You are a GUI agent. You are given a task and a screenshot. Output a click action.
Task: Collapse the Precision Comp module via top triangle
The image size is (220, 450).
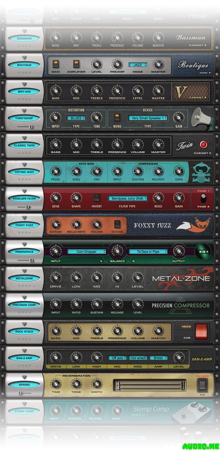click(24, 298)
